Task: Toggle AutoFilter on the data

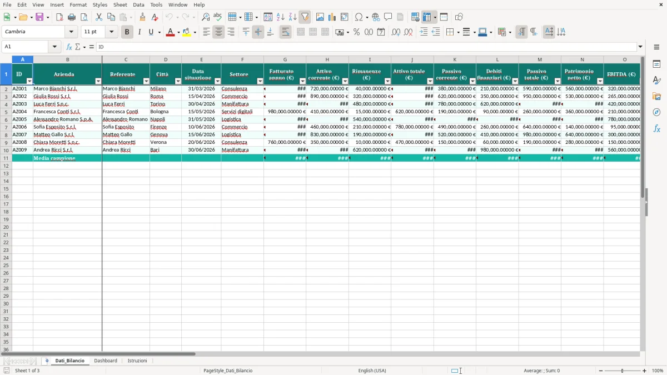Action: click(305, 17)
